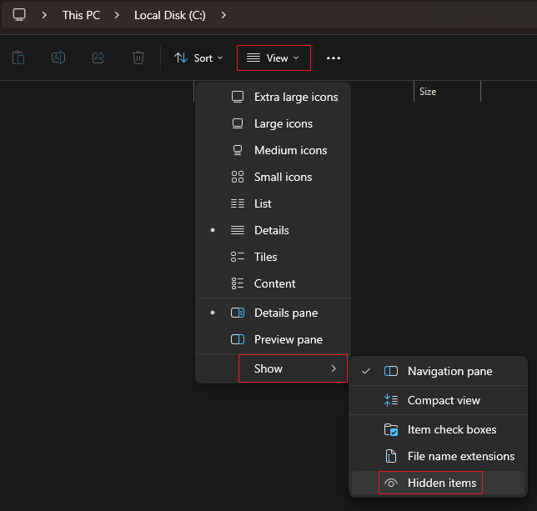This screenshot has width=537, height=511.
Task: Open the View dropdown menu
Action: (x=274, y=58)
